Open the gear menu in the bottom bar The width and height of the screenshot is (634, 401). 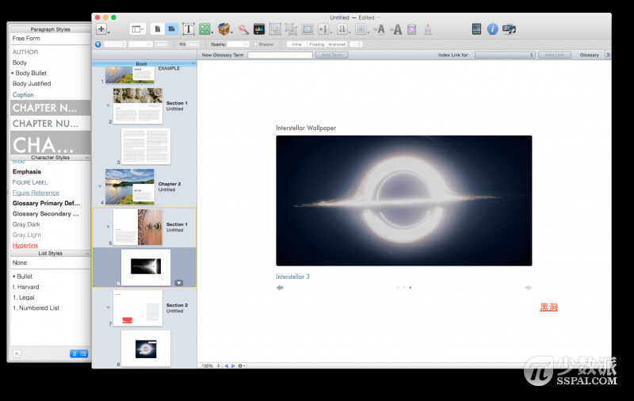(242, 365)
